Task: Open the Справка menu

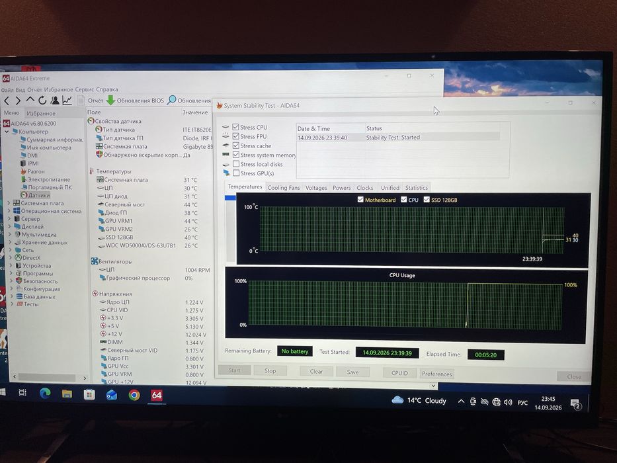Action: (106, 89)
